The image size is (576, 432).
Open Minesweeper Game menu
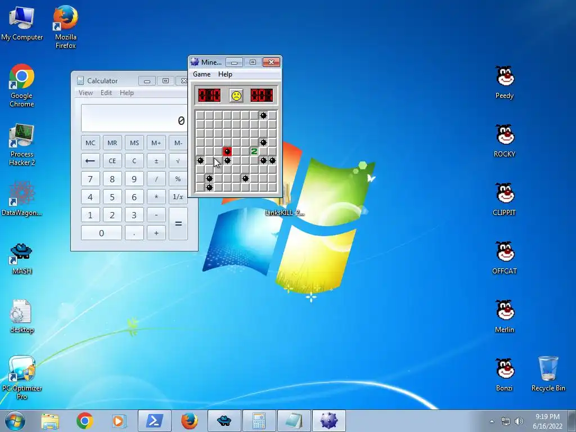coord(202,74)
